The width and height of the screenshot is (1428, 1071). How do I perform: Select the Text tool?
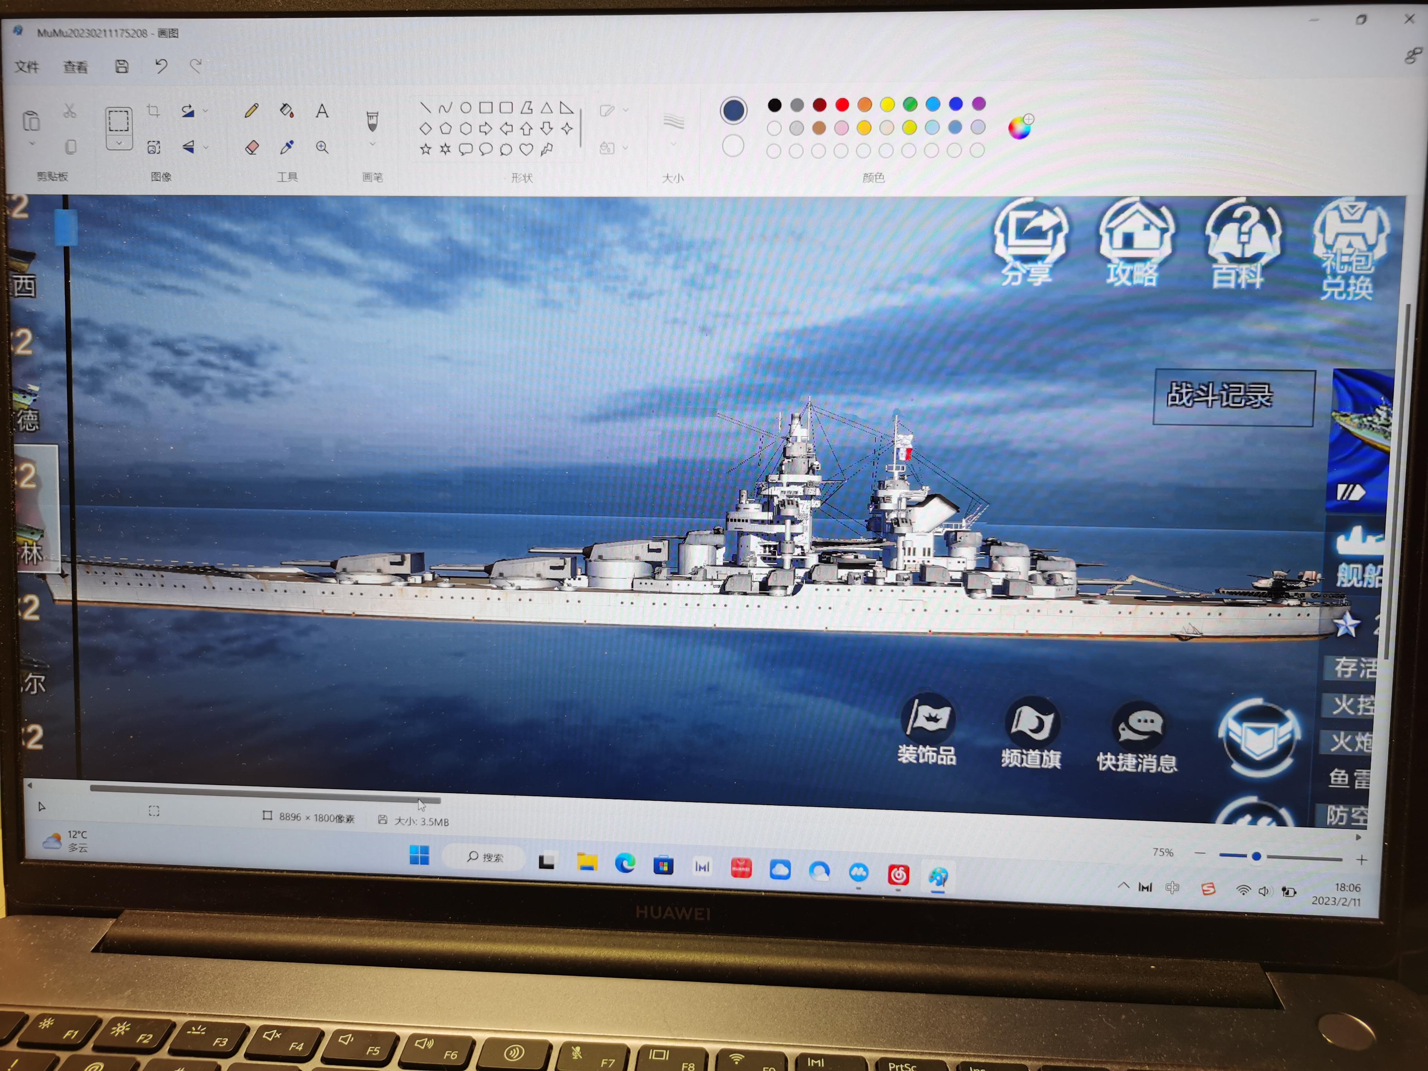[321, 111]
